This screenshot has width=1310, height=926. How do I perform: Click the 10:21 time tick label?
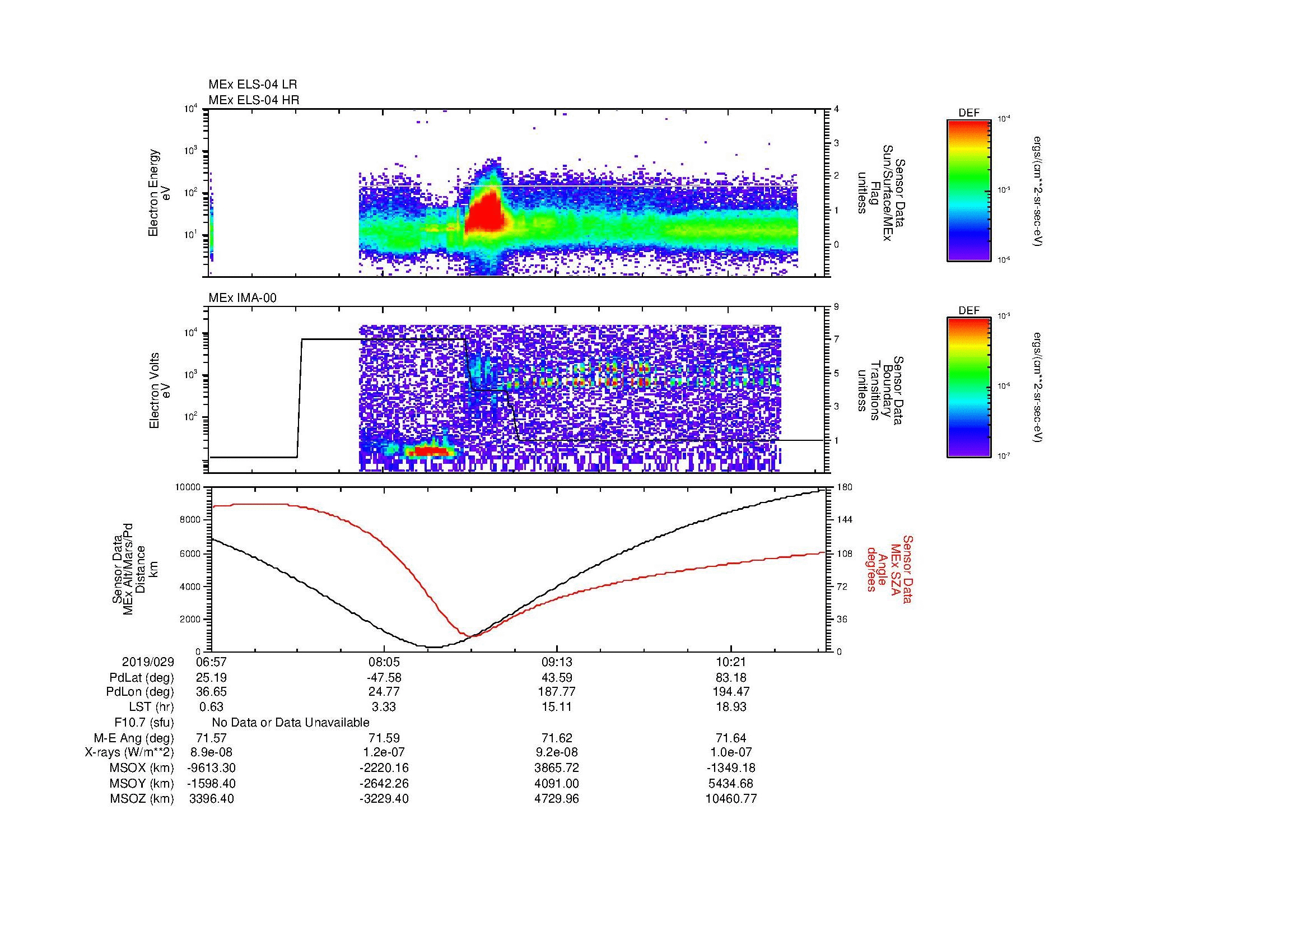coord(731,662)
